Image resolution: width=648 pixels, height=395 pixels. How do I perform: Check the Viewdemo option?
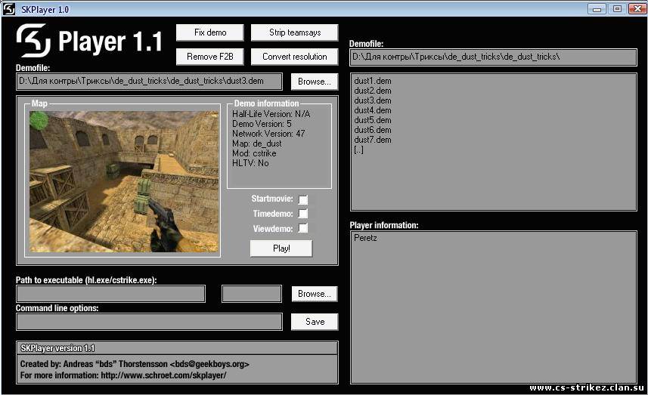[303, 228]
